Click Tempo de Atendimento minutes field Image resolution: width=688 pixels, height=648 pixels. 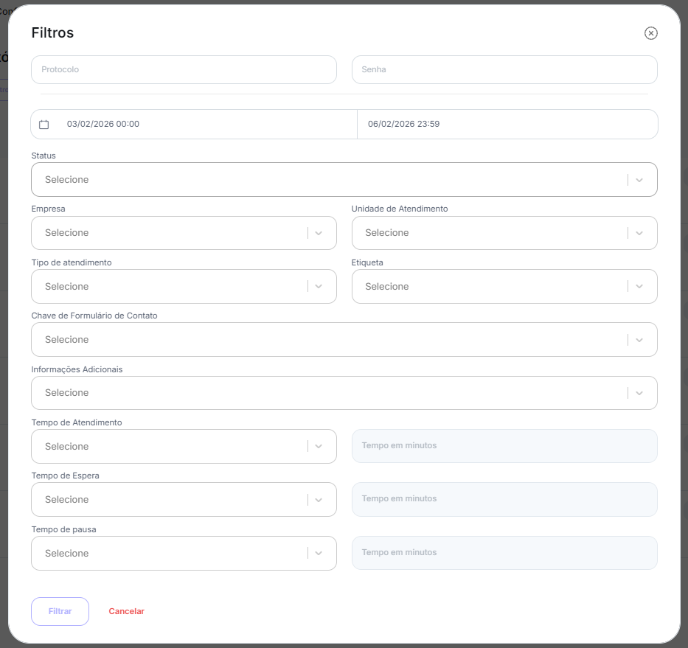pos(504,446)
